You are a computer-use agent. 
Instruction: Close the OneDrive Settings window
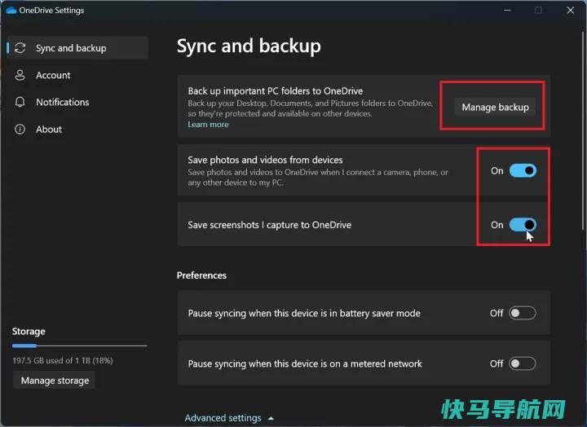click(x=570, y=10)
